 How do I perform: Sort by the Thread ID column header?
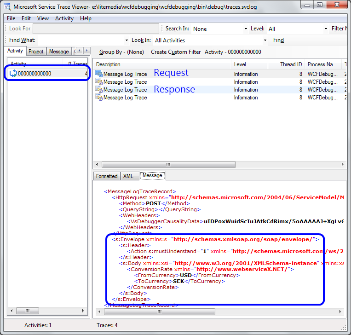click(x=286, y=64)
